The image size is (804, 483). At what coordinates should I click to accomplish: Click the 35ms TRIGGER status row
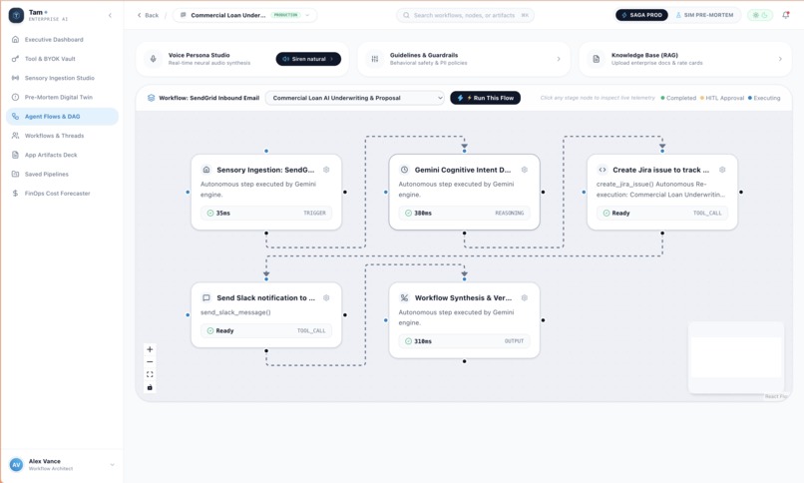[266, 213]
